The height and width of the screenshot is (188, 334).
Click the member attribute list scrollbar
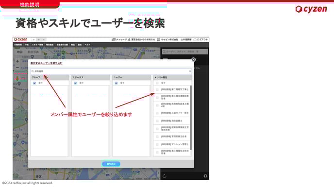(x=191, y=118)
